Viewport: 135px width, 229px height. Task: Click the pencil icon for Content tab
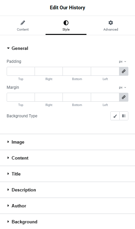pos(23,23)
